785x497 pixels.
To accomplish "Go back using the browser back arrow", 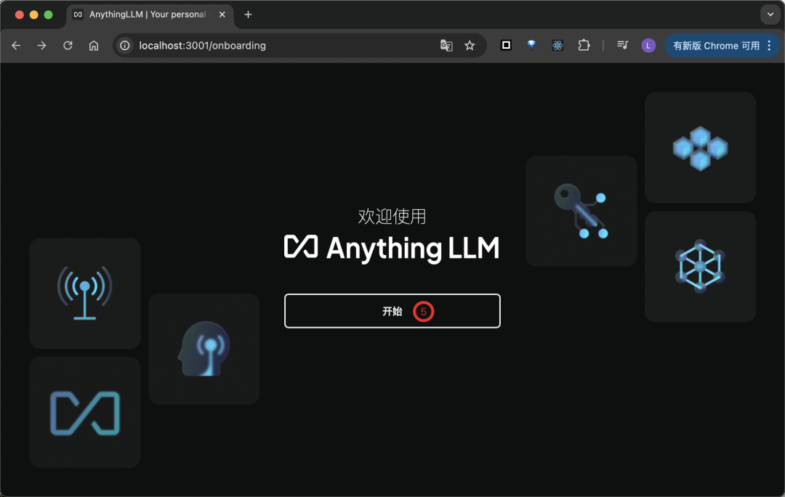I will tap(16, 46).
